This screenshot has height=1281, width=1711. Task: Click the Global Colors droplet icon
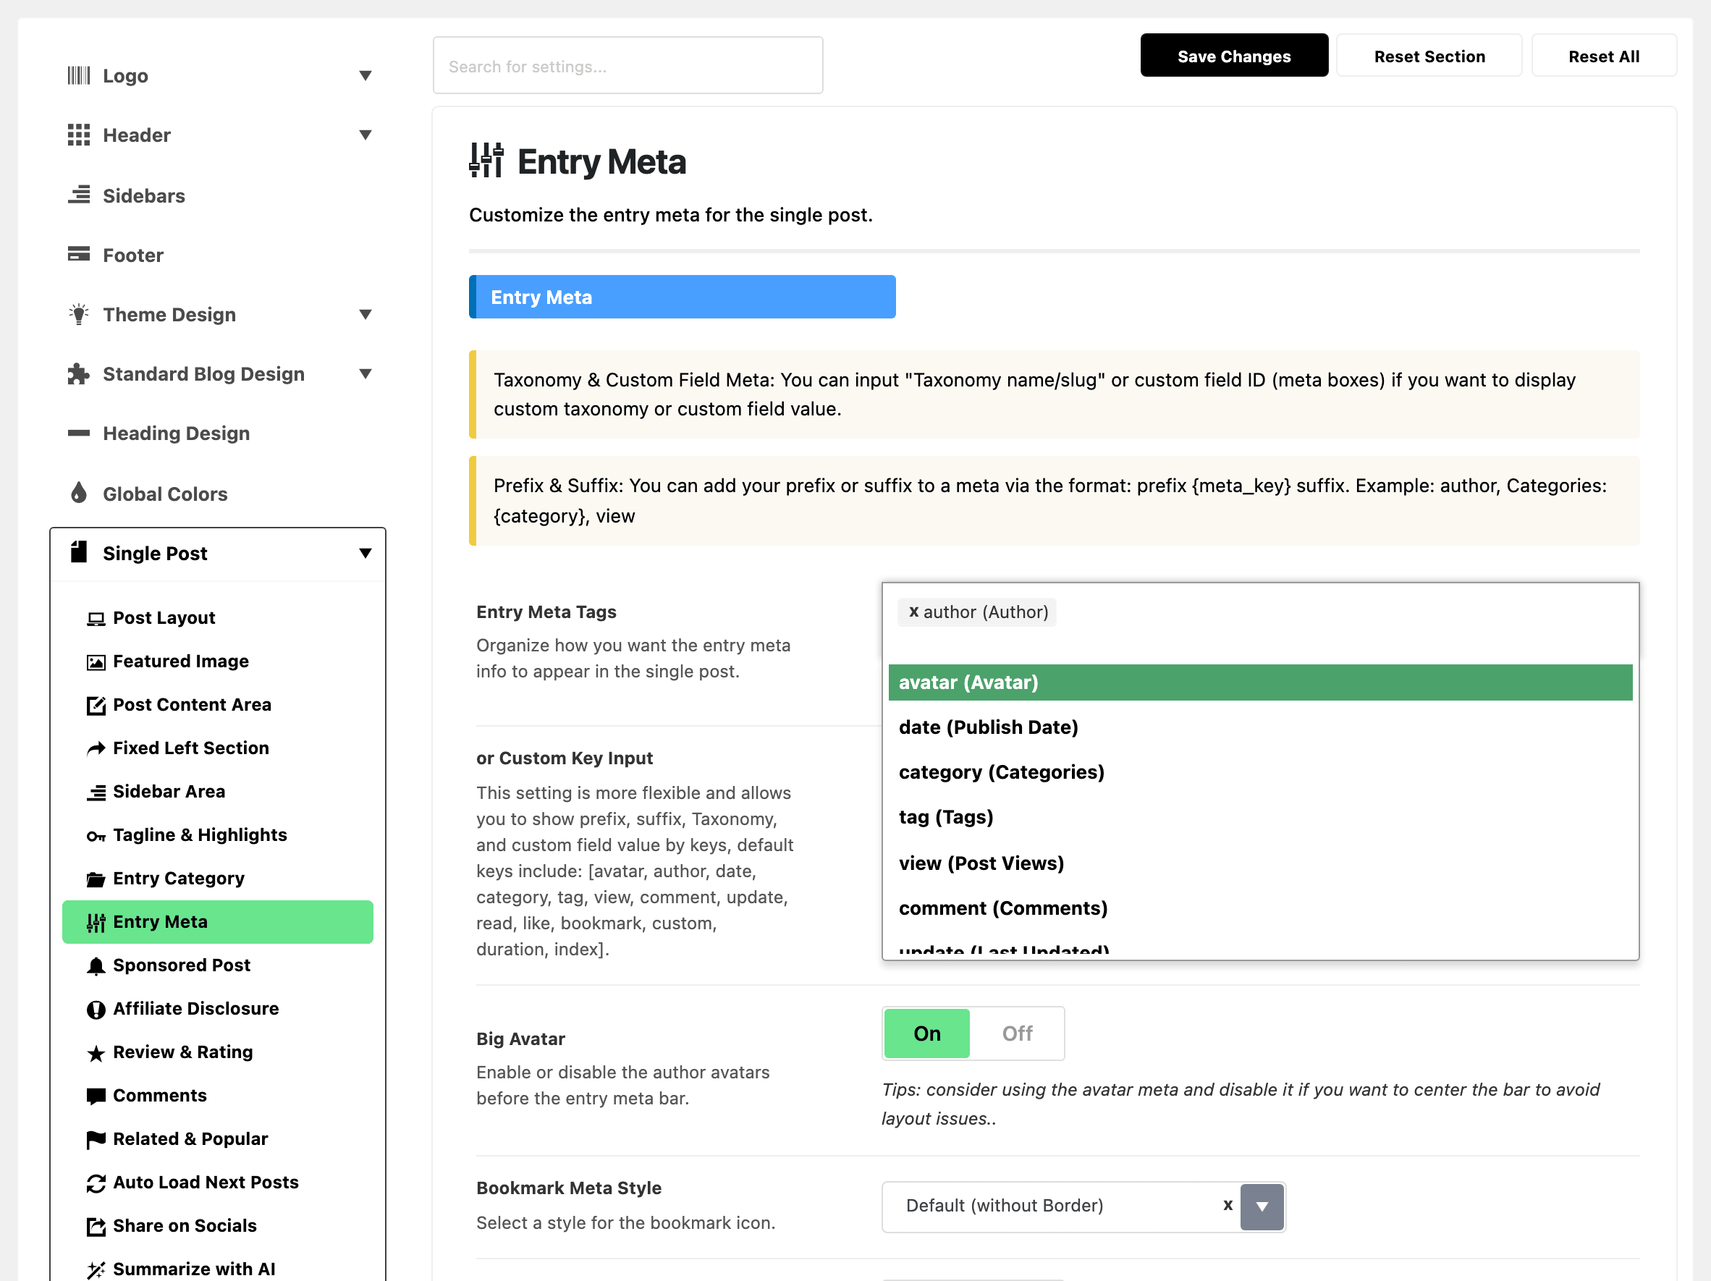click(78, 493)
